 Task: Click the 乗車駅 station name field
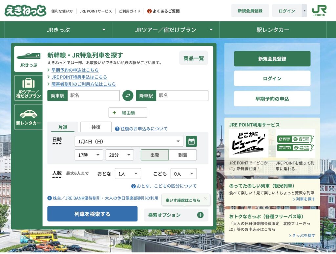pos(93,95)
